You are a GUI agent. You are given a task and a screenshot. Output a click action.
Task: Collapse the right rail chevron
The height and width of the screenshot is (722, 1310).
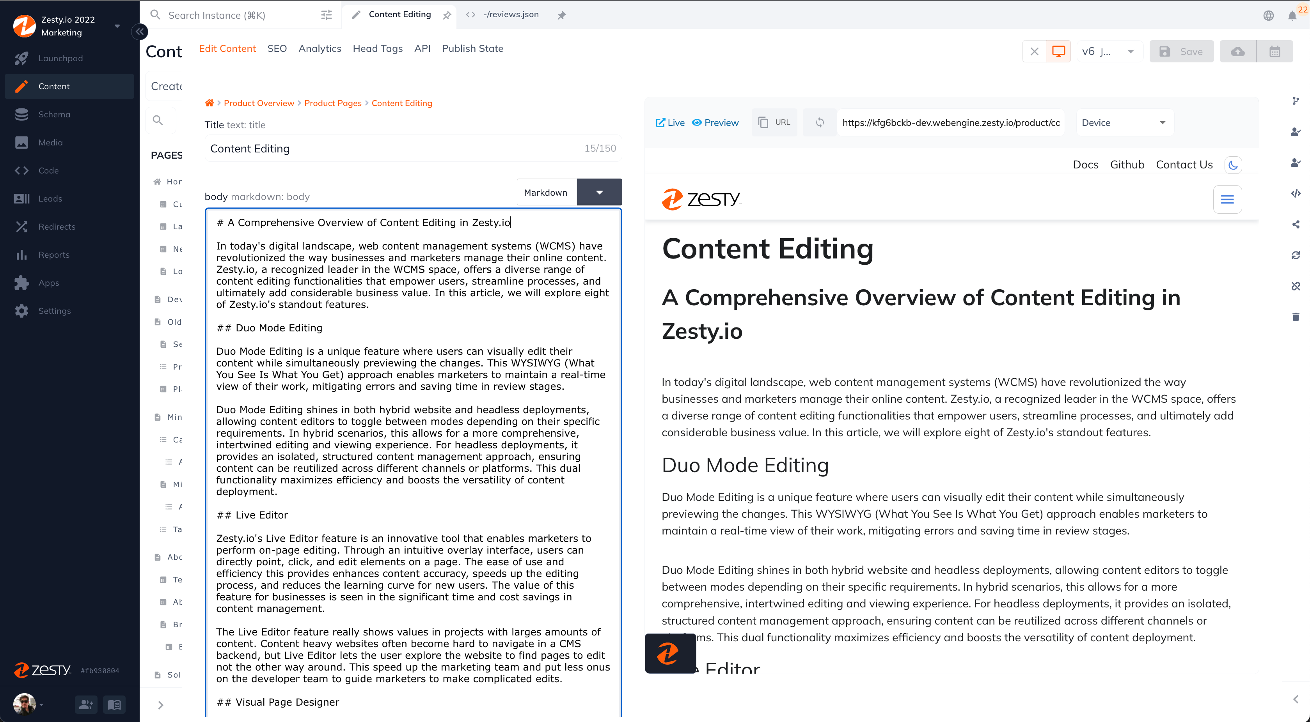point(1295,699)
